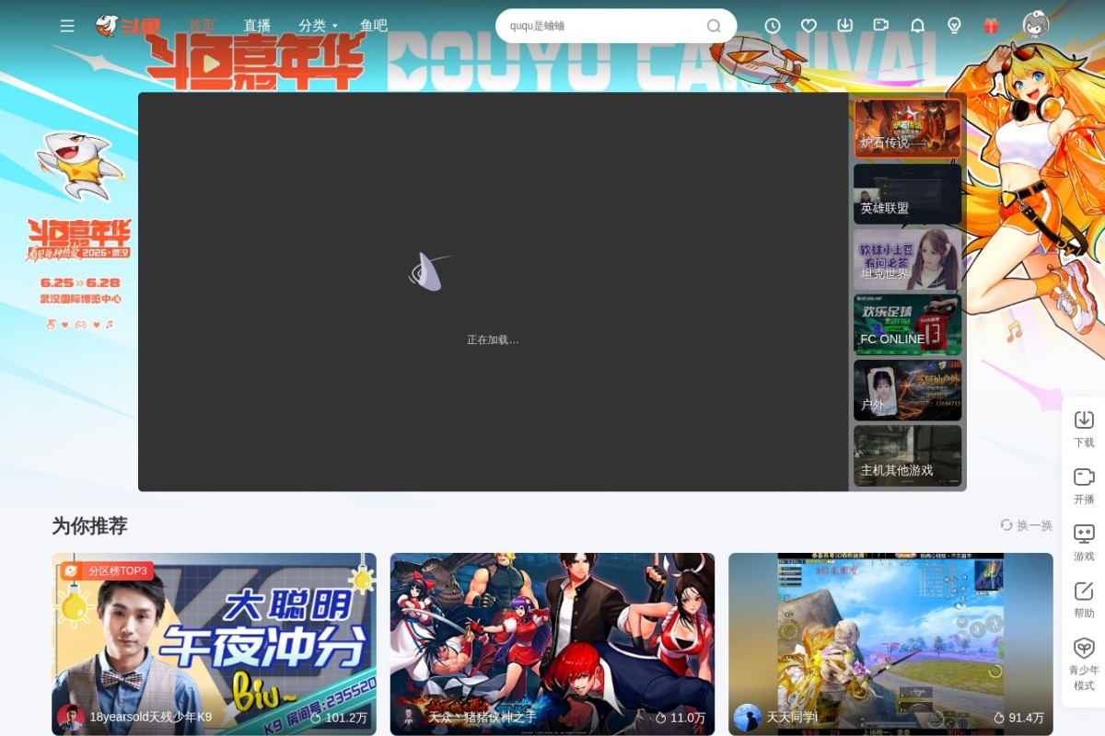
Task: Open the 鱼吧 tab
Action: (374, 26)
